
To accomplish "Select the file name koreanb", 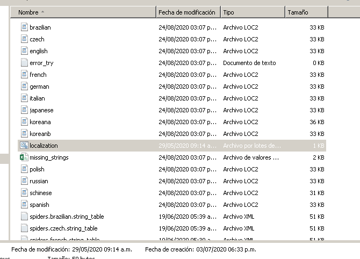I will [40, 134].
